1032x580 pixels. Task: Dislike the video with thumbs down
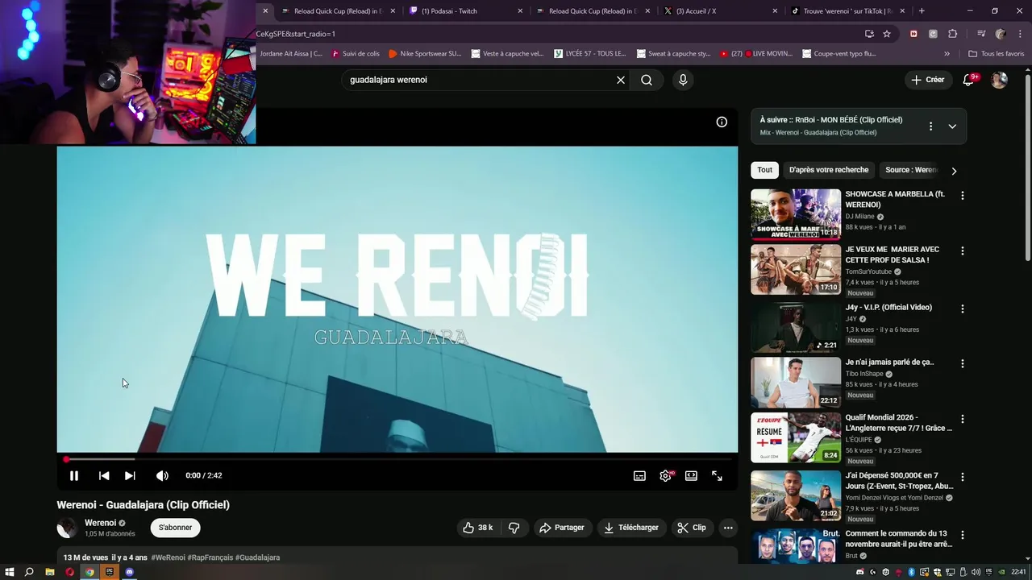click(514, 528)
